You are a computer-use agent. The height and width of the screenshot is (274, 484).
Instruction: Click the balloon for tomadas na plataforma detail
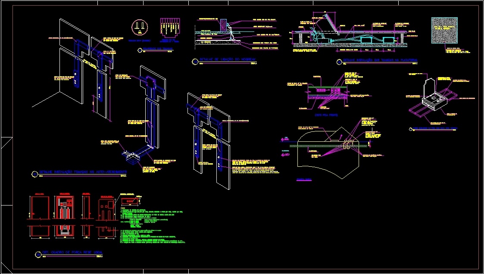click(338, 62)
